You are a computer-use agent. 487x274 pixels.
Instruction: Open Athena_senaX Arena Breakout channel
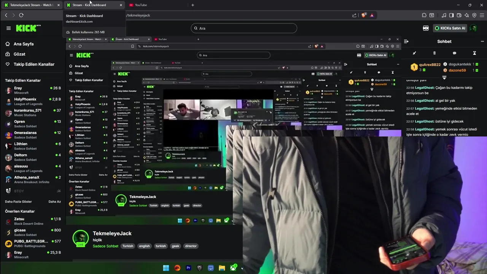(x=33, y=180)
